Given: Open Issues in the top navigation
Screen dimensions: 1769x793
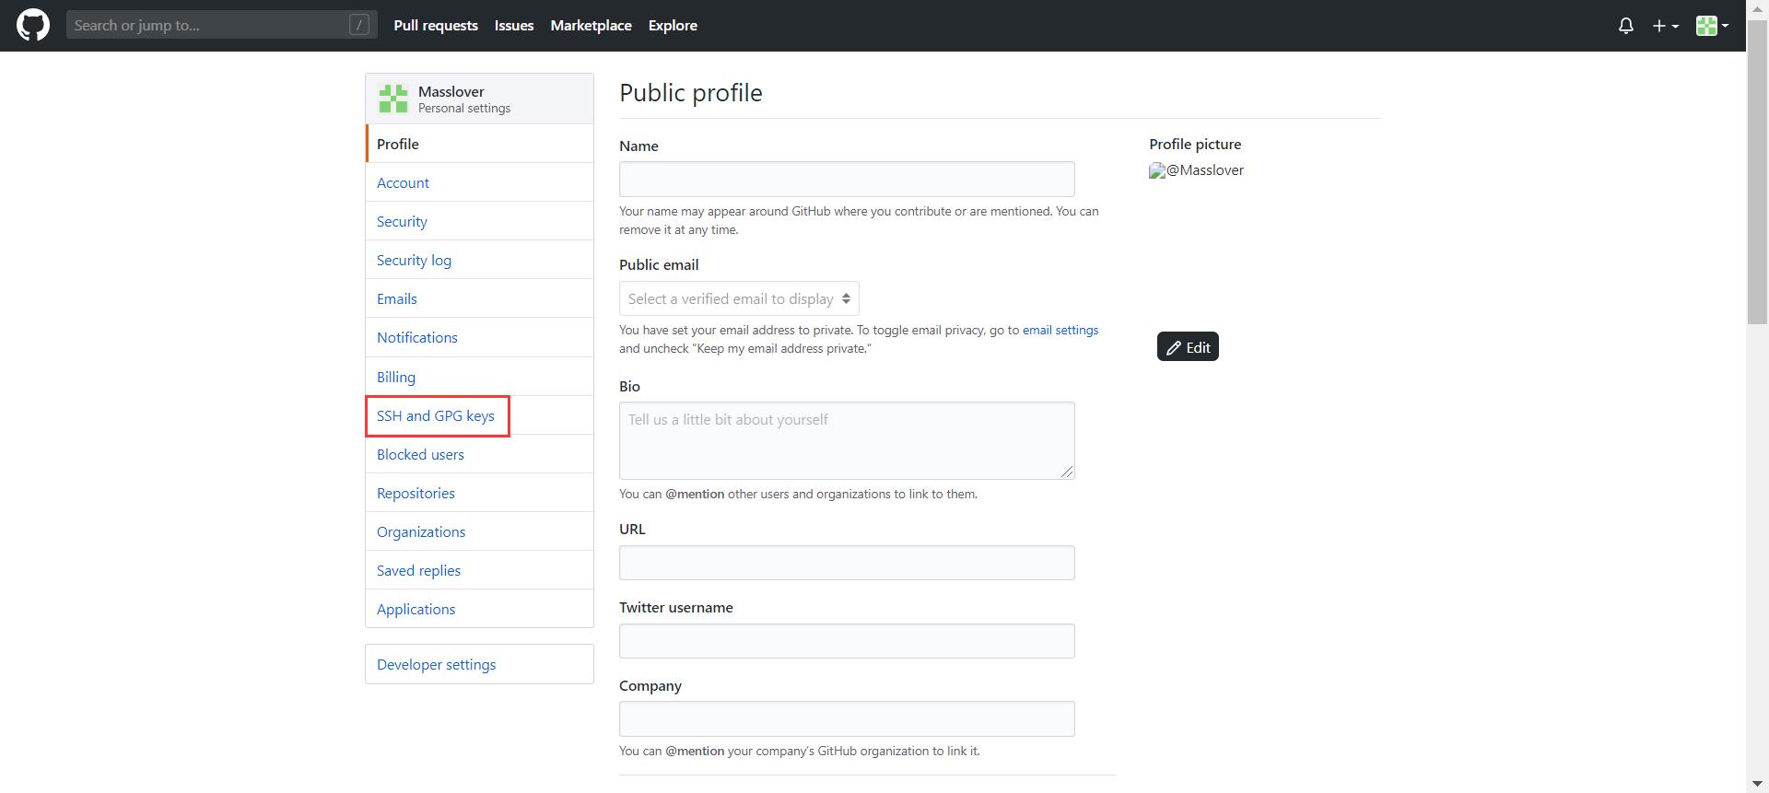Looking at the screenshot, I should tap(514, 26).
